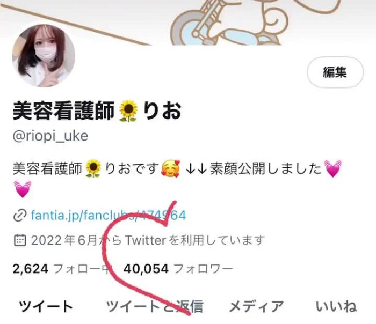Click the pink heart emoji after 素顔公開しました
This screenshot has width=376, height=324.
click(x=333, y=168)
